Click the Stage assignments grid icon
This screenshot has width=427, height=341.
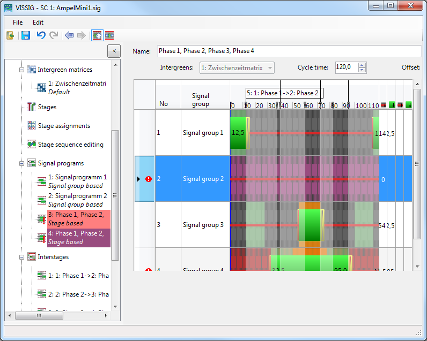click(x=31, y=126)
